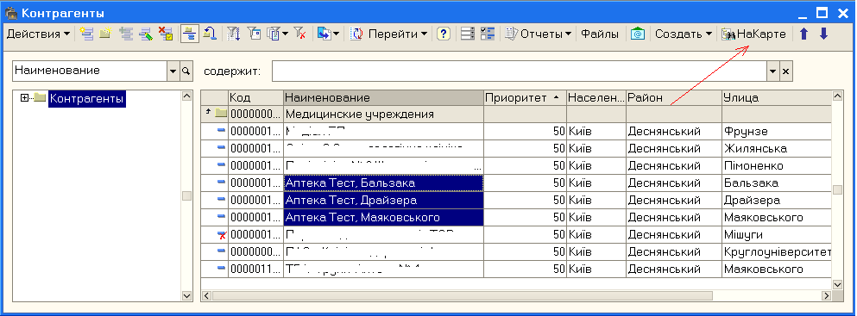Open filter history icon
The image size is (857, 316).
(274, 34)
